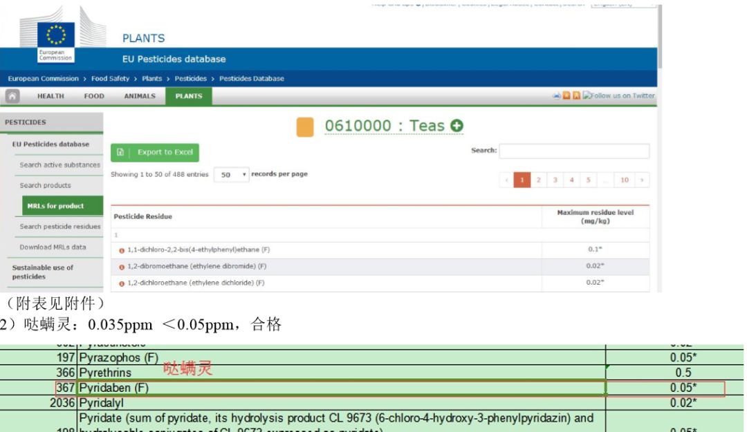Click the PESTICIDES sidebar header
747x432 pixels.
pyautogui.click(x=51, y=122)
